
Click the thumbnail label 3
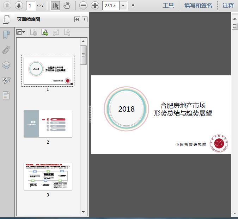tap(48, 195)
